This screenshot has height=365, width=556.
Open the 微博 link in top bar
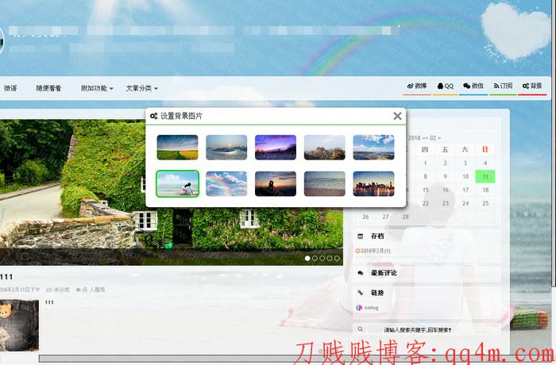click(x=417, y=86)
